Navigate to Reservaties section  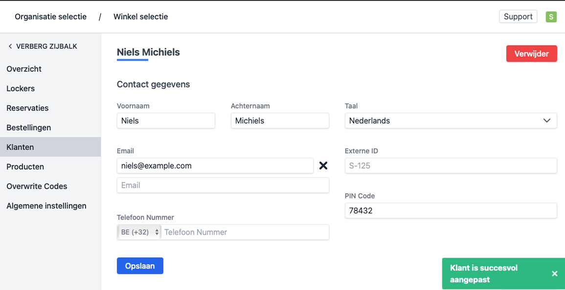pos(27,108)
